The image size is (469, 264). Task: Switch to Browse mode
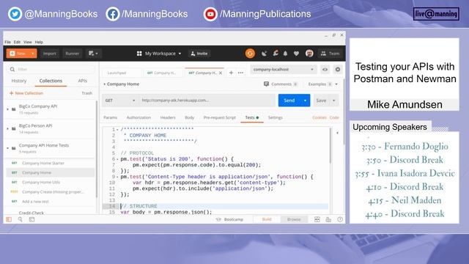point(294,219)
